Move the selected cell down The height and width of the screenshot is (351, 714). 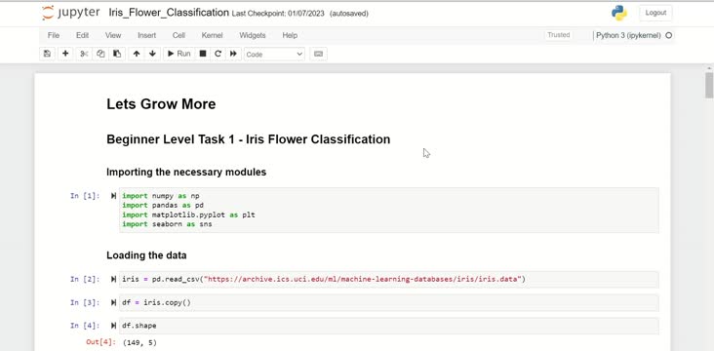152,54
